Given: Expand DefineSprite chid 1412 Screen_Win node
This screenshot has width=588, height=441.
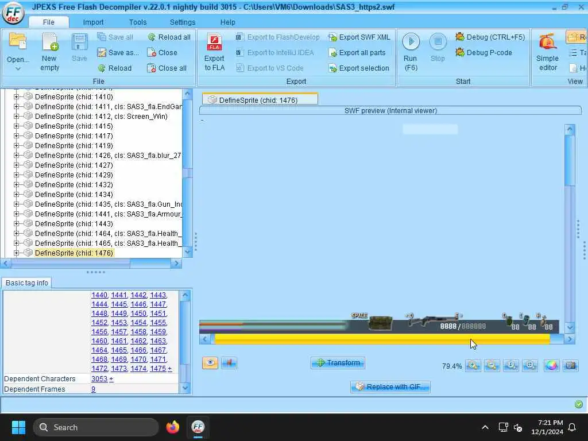Looking at the screenshot, I should (x=16, y=116).
